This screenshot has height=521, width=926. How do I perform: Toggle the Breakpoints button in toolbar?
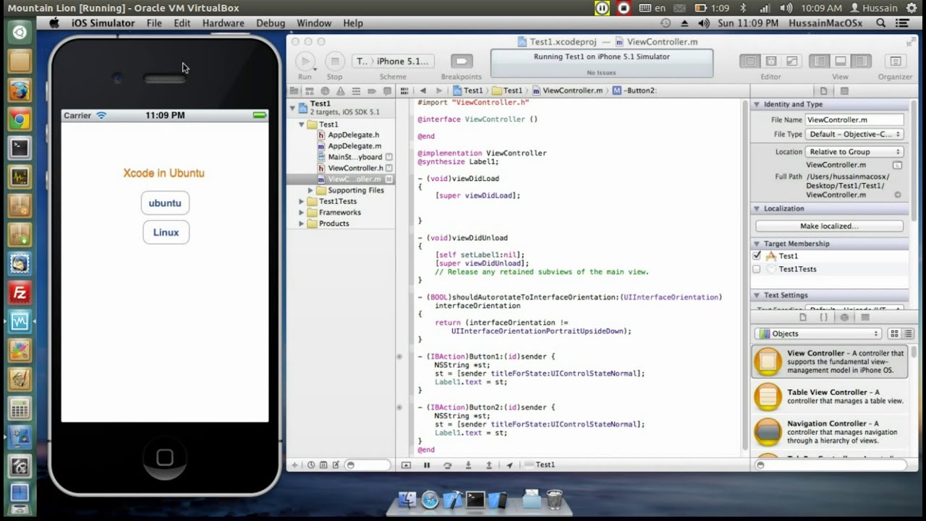click(x=462, y=62)
